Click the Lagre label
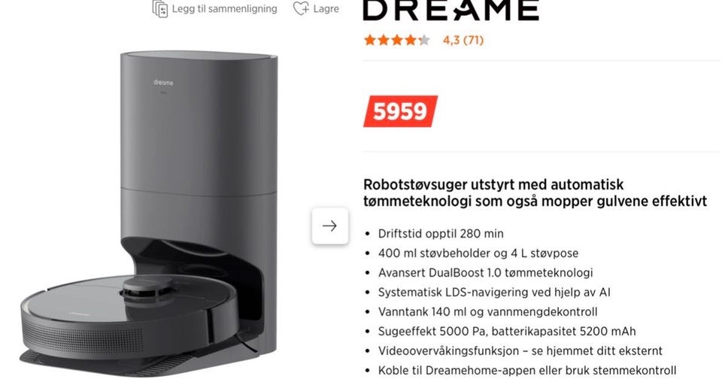The height and width of the screenshot is (379, 722). 326,9
